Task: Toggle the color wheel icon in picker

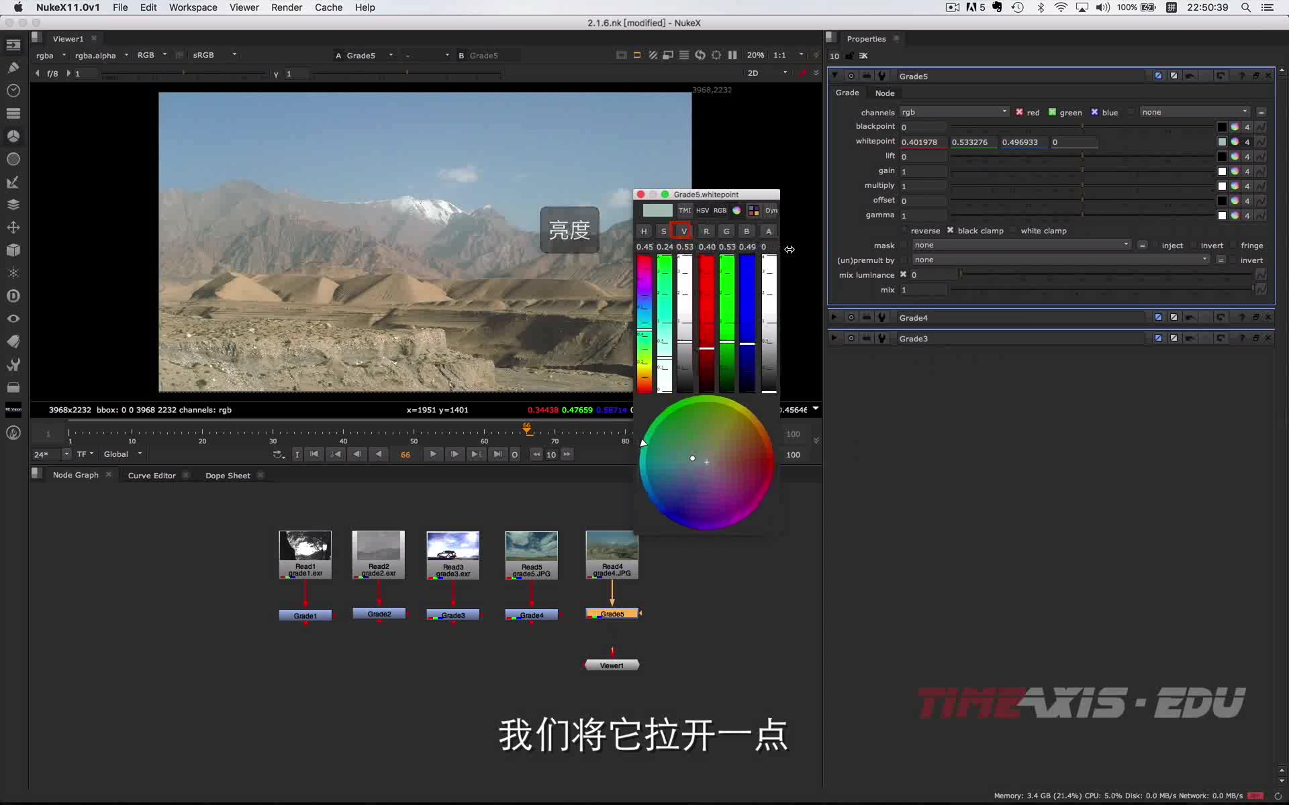Action: click(x=736, y=211)
